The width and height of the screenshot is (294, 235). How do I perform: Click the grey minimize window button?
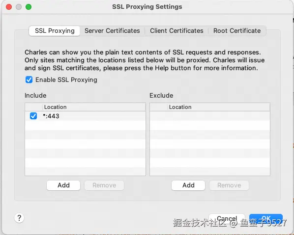click(19, 7)
